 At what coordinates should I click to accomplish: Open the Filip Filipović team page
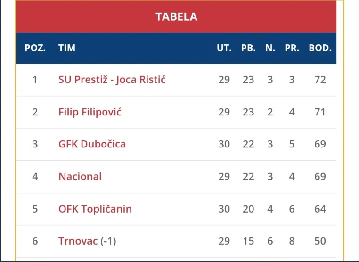pos(90,112)
